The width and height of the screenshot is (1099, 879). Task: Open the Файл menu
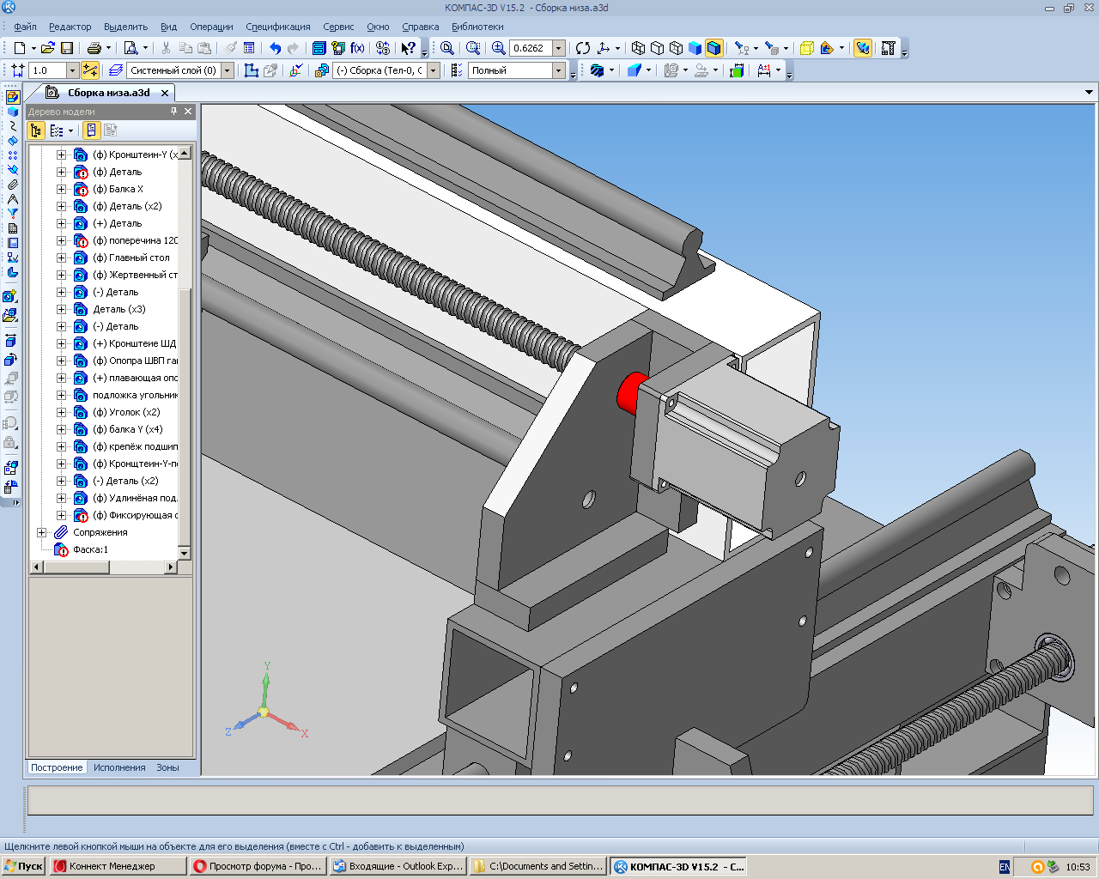click(25, 27)
